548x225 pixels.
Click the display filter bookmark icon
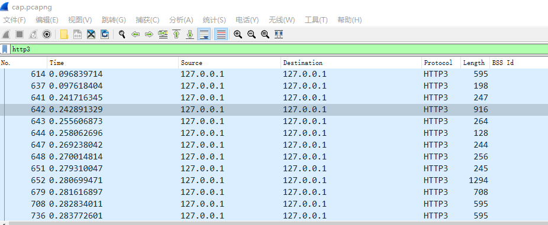coord(5,49)
